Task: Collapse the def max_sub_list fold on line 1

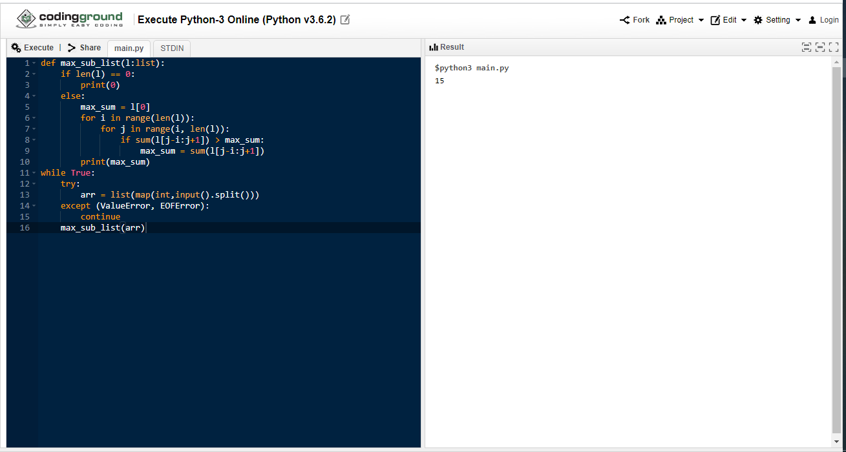Action: [x=34, y=63]
